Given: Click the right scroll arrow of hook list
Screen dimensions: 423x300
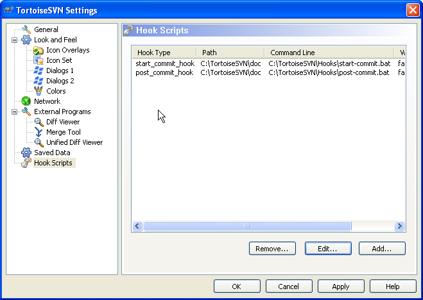Looking at the screenshot, I should [399, 226].
